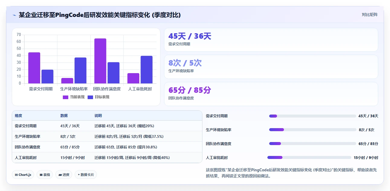The image size is (390, 191).
Task: Click the 数据 column header
Action: coord(64,116)
